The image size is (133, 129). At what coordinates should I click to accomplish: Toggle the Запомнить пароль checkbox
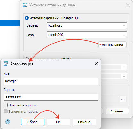tap(5, 112)
